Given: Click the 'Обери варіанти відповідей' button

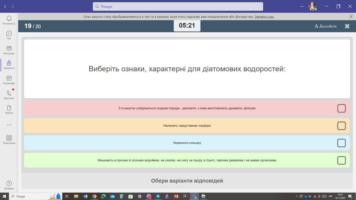Looking at the screenshot, I should pyautogui.click(x=187, y=181).
